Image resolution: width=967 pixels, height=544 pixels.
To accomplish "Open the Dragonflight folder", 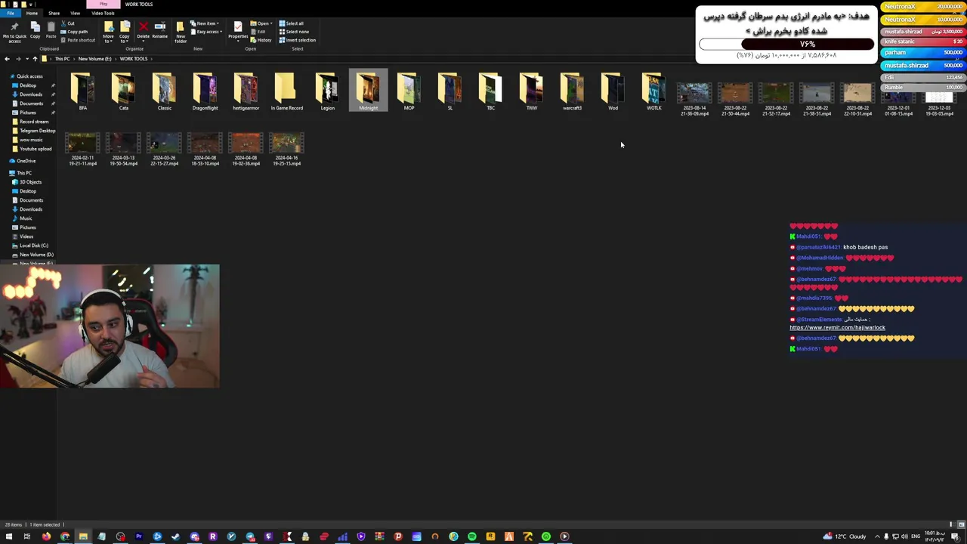I will point(205,91).
